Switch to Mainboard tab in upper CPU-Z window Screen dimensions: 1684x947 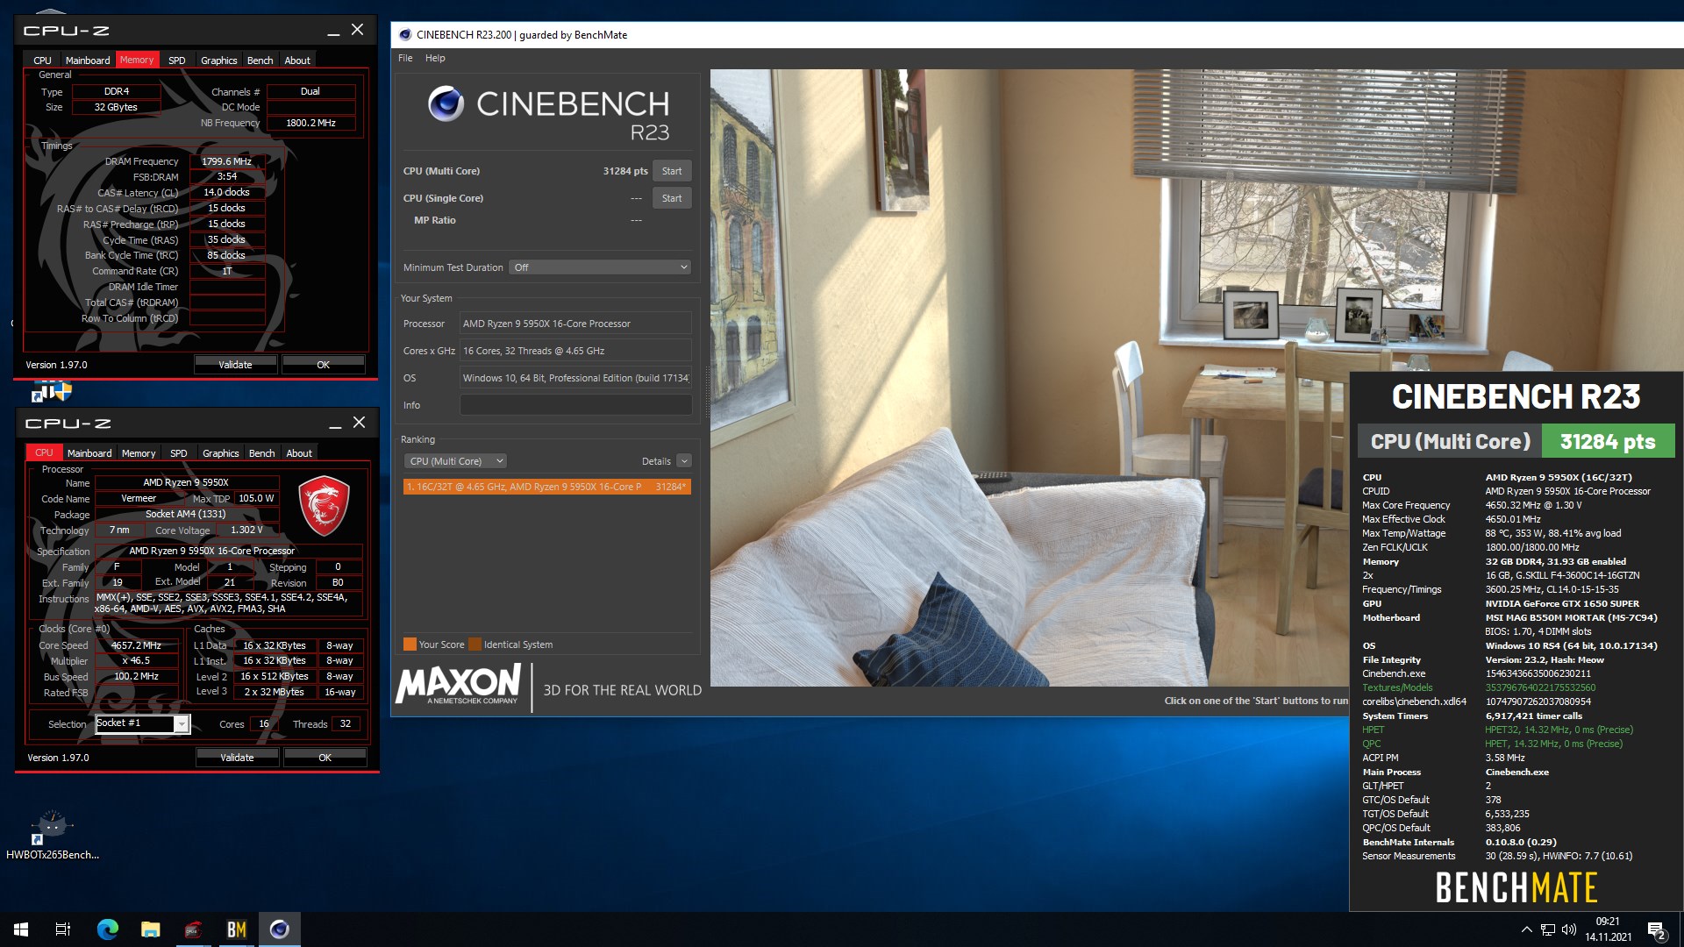tap(88, 61)
